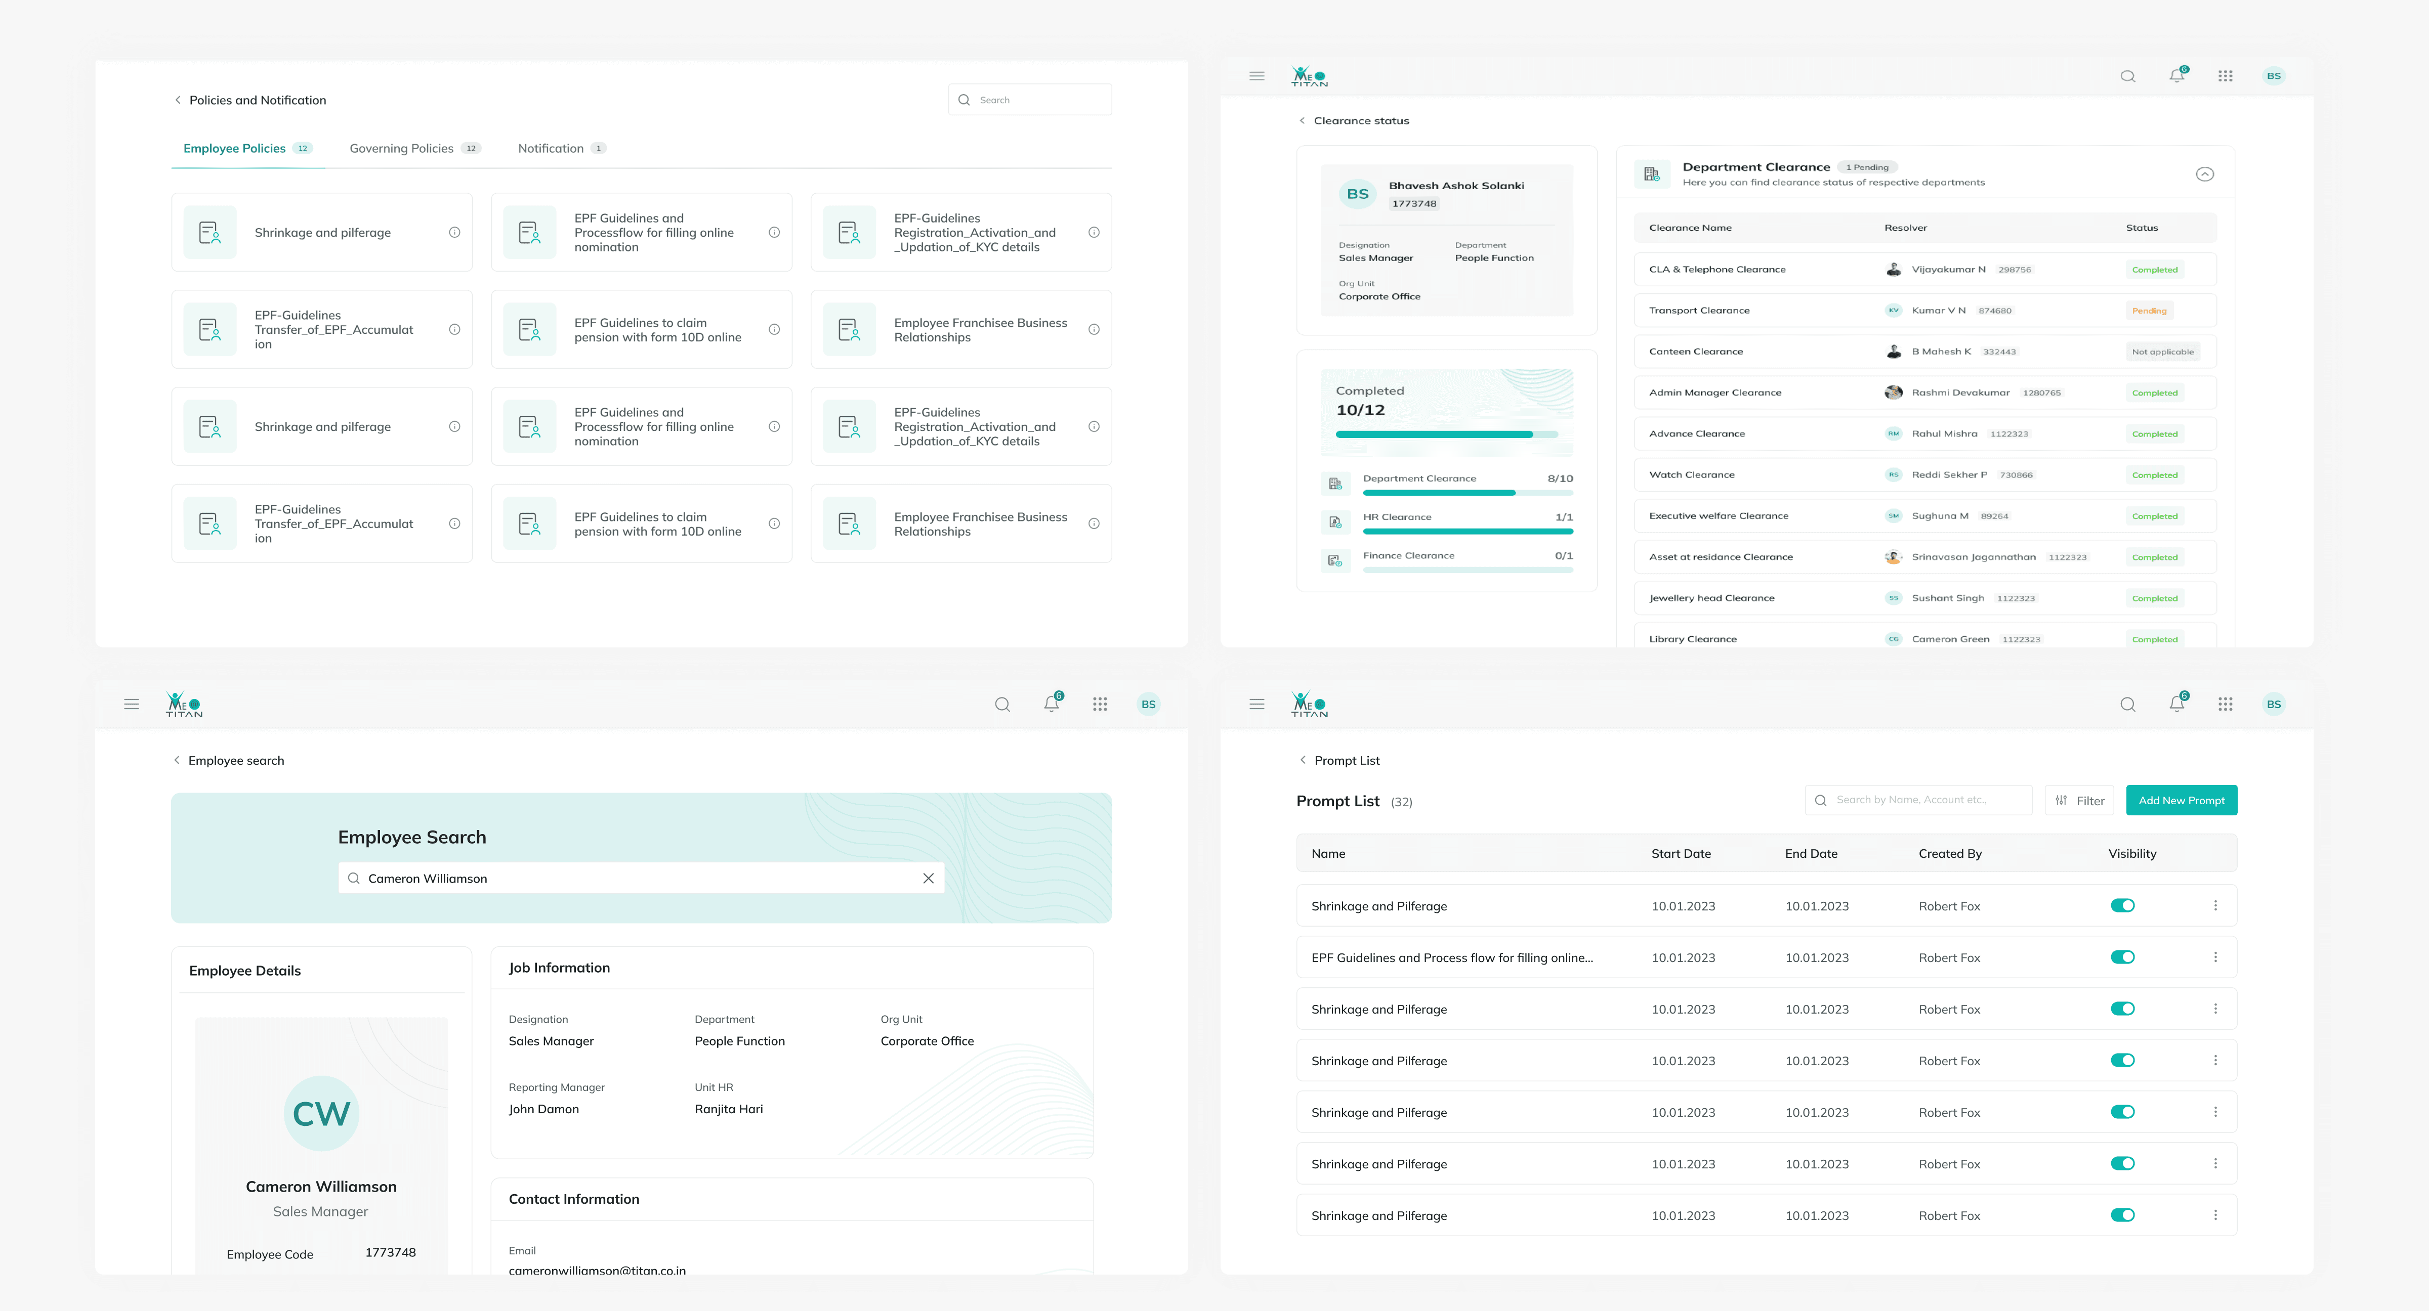Open kebab menu for EPF Guidelines prompt row
The height and width of the screenshot is (1311, 2429).
click(x=2215, y=957)
